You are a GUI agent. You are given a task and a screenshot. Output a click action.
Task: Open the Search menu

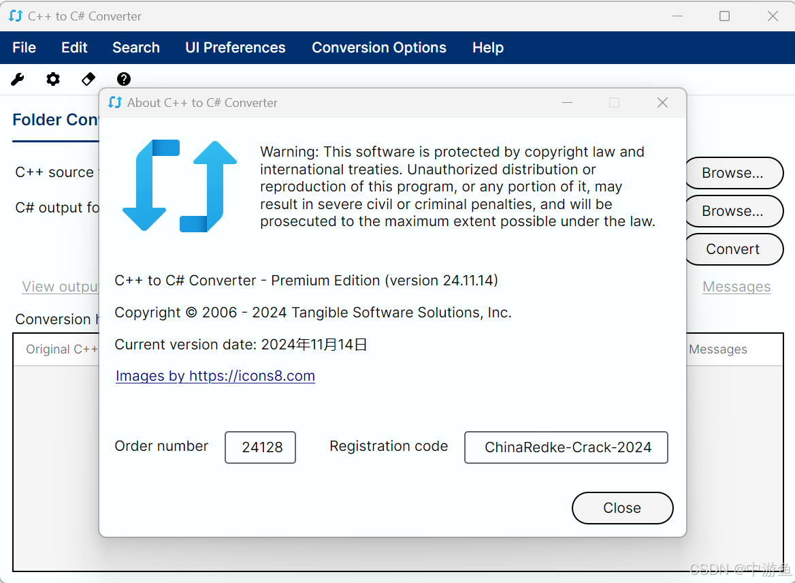(136, 48)
